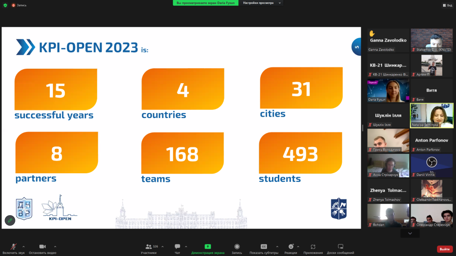456x256 pixels.
Task: Expand participants options arrow
Action: coord(163,247)
